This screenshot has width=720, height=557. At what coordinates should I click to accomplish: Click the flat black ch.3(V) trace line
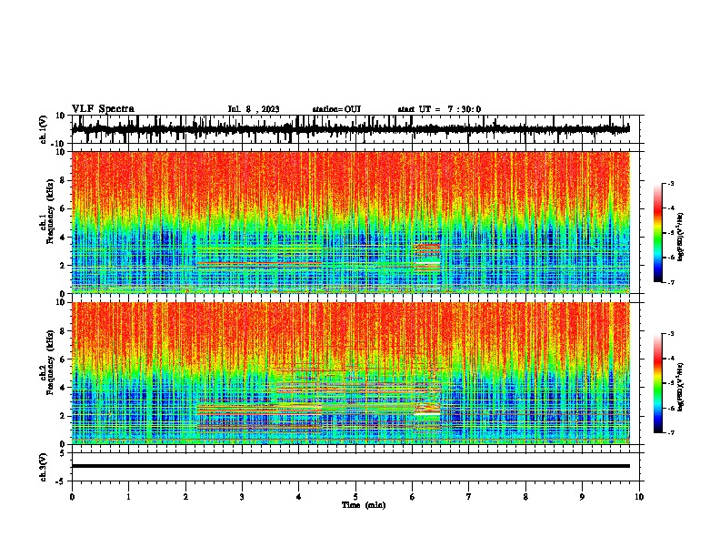(x=350, y=466)
